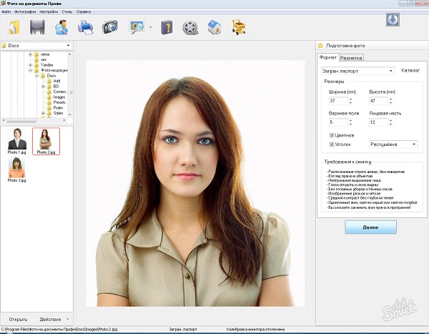The width and height of the screenshot is (429, 334).
Task: Collapse the Фото на документы folder node
Action: click(30, 70)
